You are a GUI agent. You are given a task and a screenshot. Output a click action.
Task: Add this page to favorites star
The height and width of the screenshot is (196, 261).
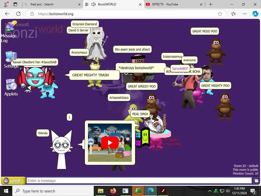220,14
